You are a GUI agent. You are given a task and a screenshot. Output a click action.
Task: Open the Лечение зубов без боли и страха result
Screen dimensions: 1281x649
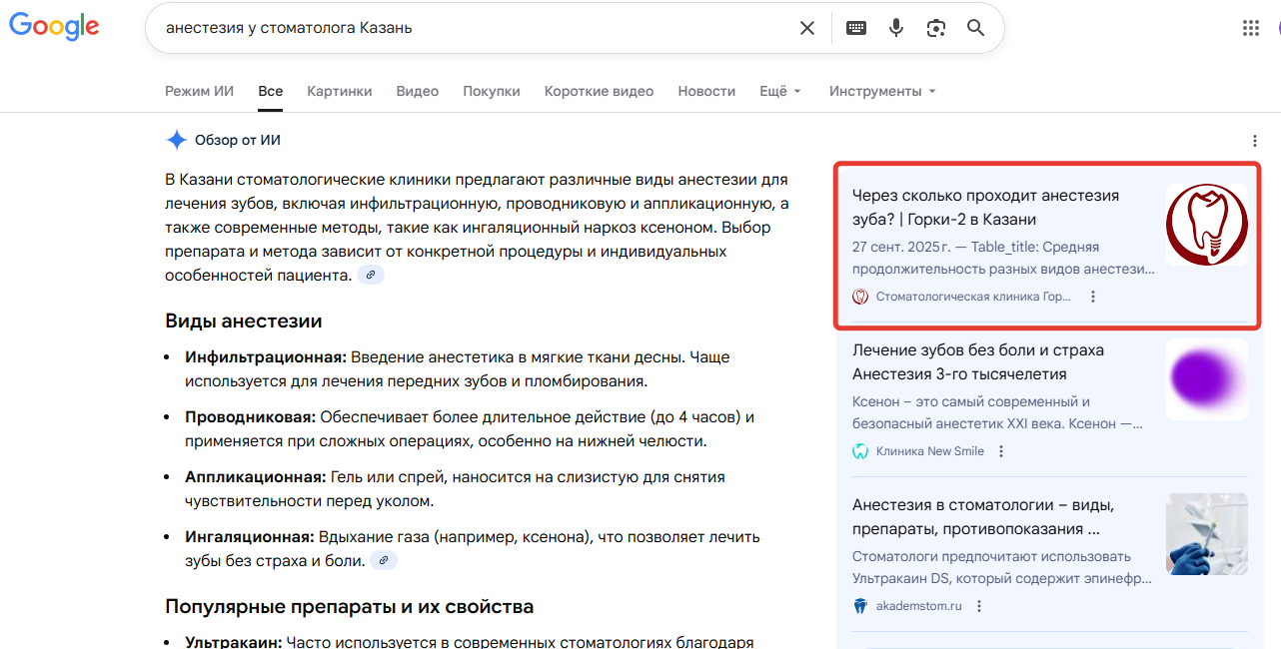[978, 362]
